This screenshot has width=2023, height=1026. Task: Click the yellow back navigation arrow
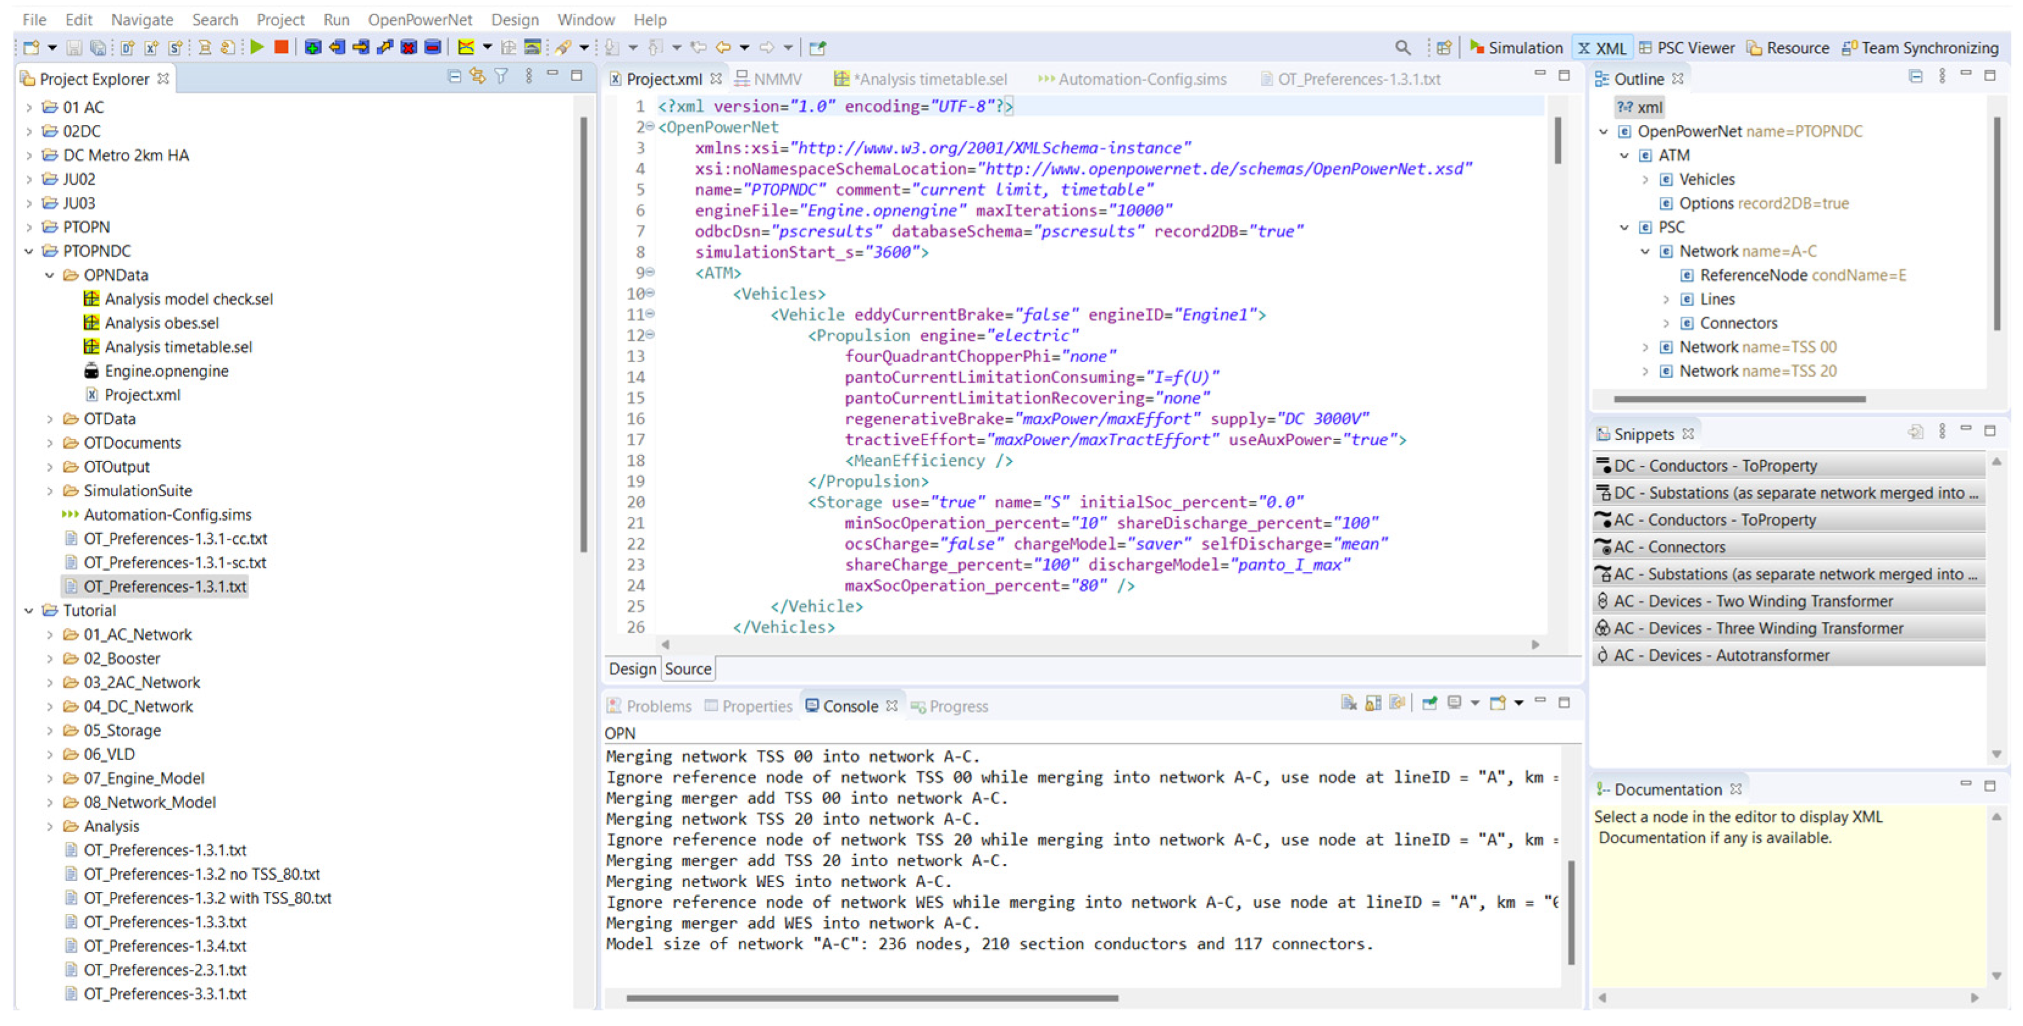pos(722,48)
